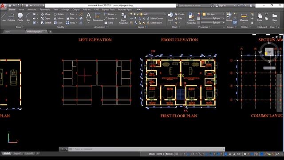Choose the Scale command
The width and height of the screenshot is (284, 160).
pos(58,23)
